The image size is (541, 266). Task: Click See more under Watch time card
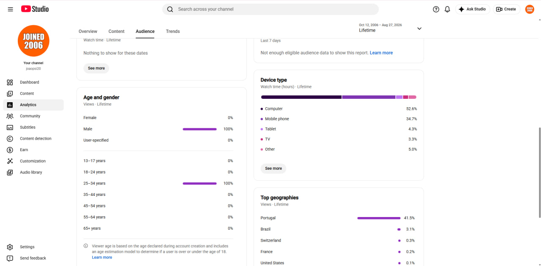click(96, 68)
